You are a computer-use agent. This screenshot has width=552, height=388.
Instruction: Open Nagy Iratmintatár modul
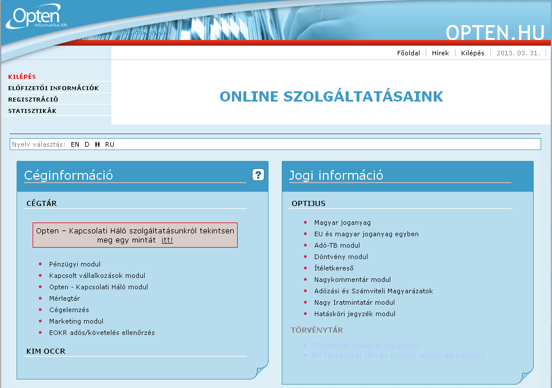pos(354,302)
